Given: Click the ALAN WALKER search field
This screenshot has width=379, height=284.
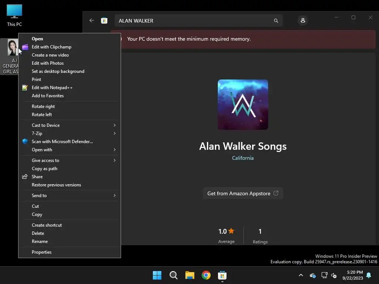Looking at the screenshot, I should (x=198, y=21).
